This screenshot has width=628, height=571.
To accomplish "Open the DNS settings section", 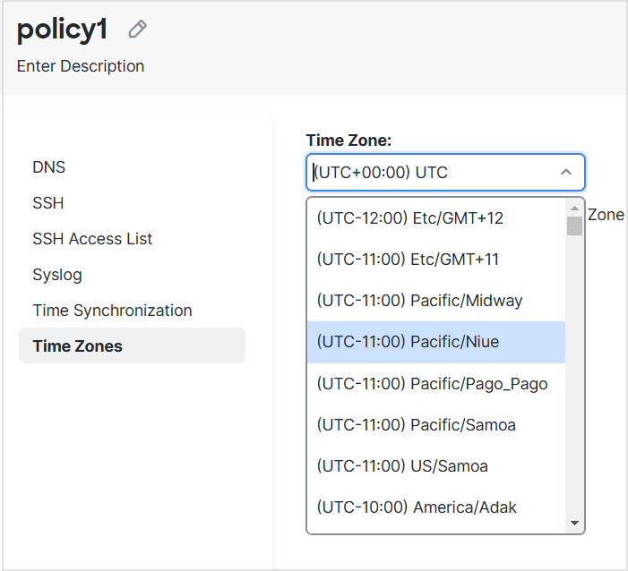I will [49, 167].
